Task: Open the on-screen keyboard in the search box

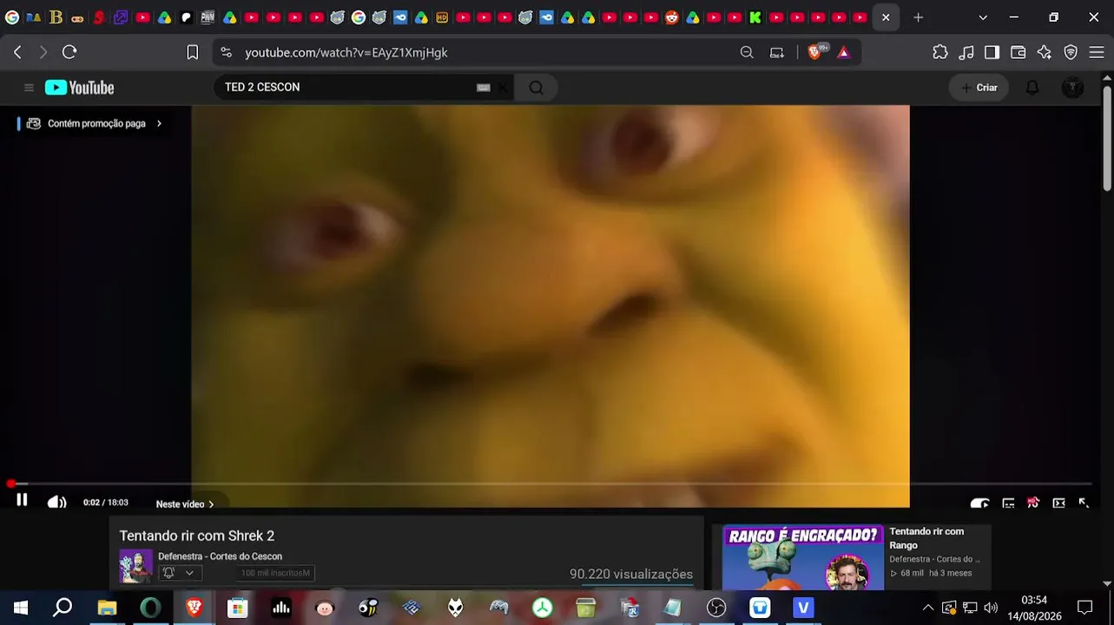Action: (x=484, y=88)
